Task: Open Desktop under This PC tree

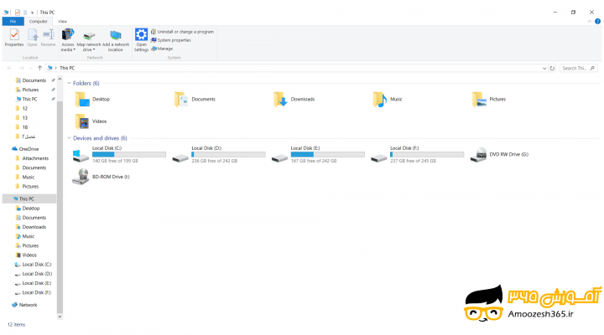Action: (x=31, y=208)
